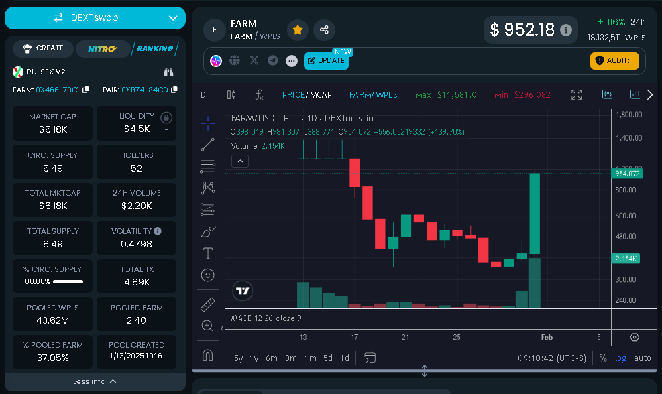The image size is (662, 394).
Task: Set chart range to 5y
Action: [239, 358]
